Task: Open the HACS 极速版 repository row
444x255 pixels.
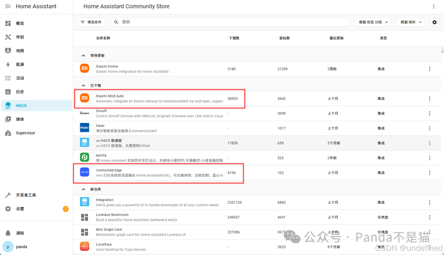Action: tap(257, 143)
